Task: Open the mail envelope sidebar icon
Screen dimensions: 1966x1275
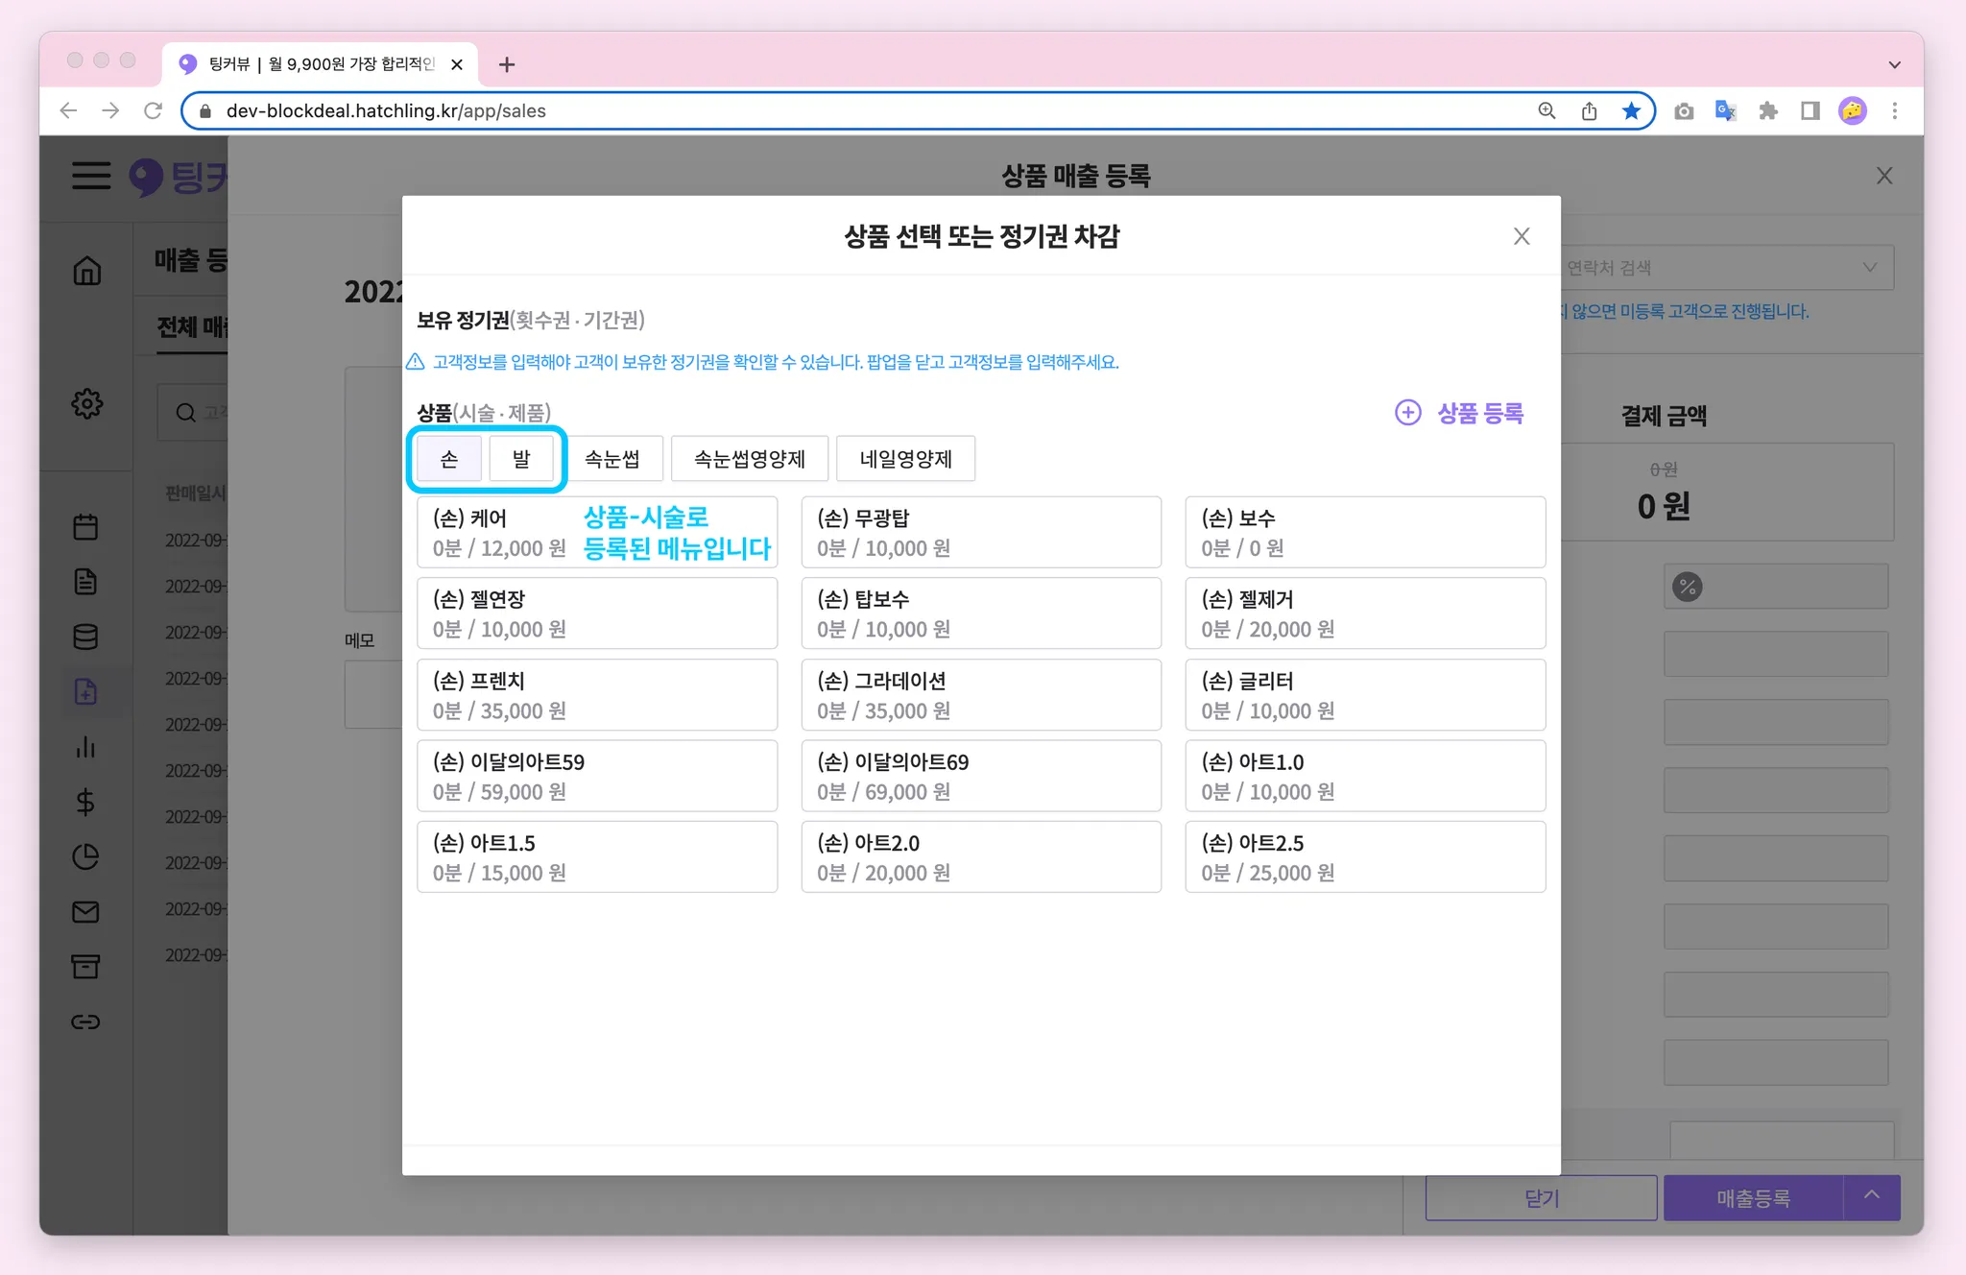Action: tap(85, 912)
